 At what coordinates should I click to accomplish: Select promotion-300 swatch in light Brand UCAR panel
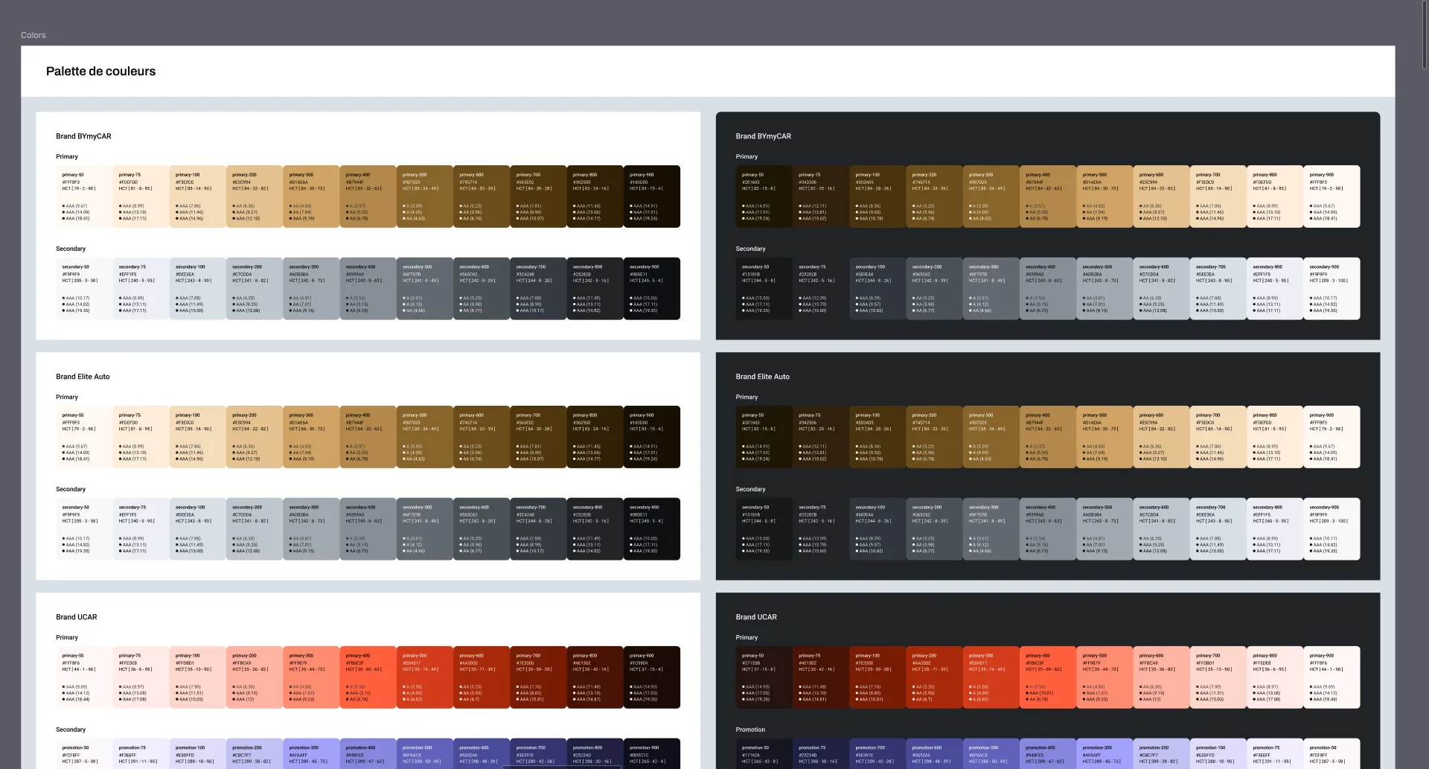tap(311, 753)
